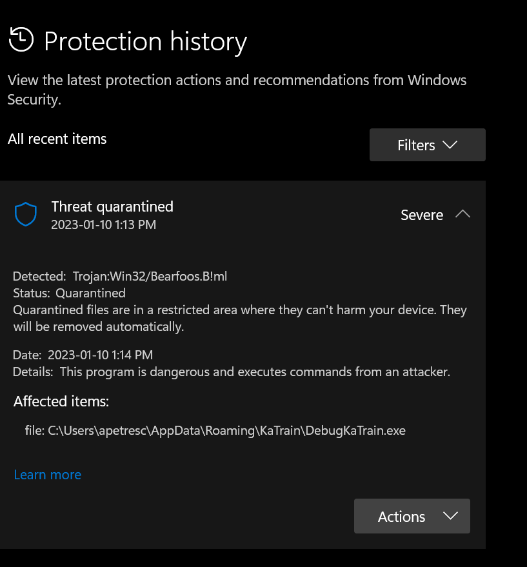Click the Affected items heading
Screen dimensions: 527x567
pyautogui.click(x=61, y=401)
